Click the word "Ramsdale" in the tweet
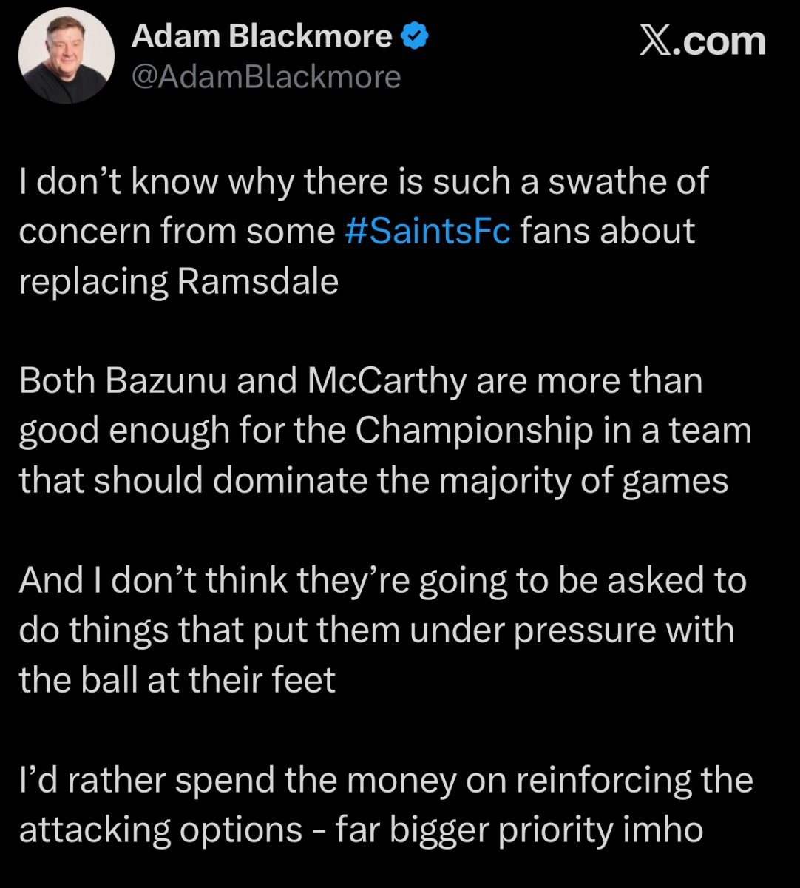 point(257,281)
